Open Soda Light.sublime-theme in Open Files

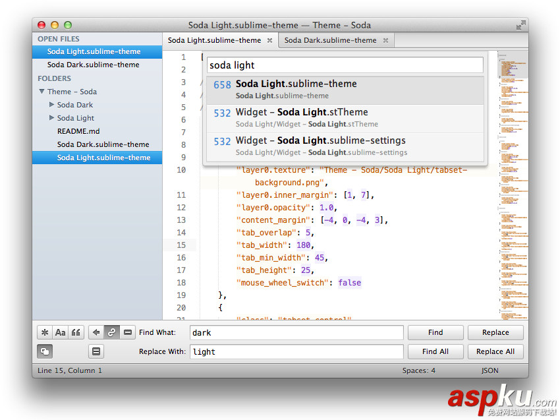tap(97, 51)
